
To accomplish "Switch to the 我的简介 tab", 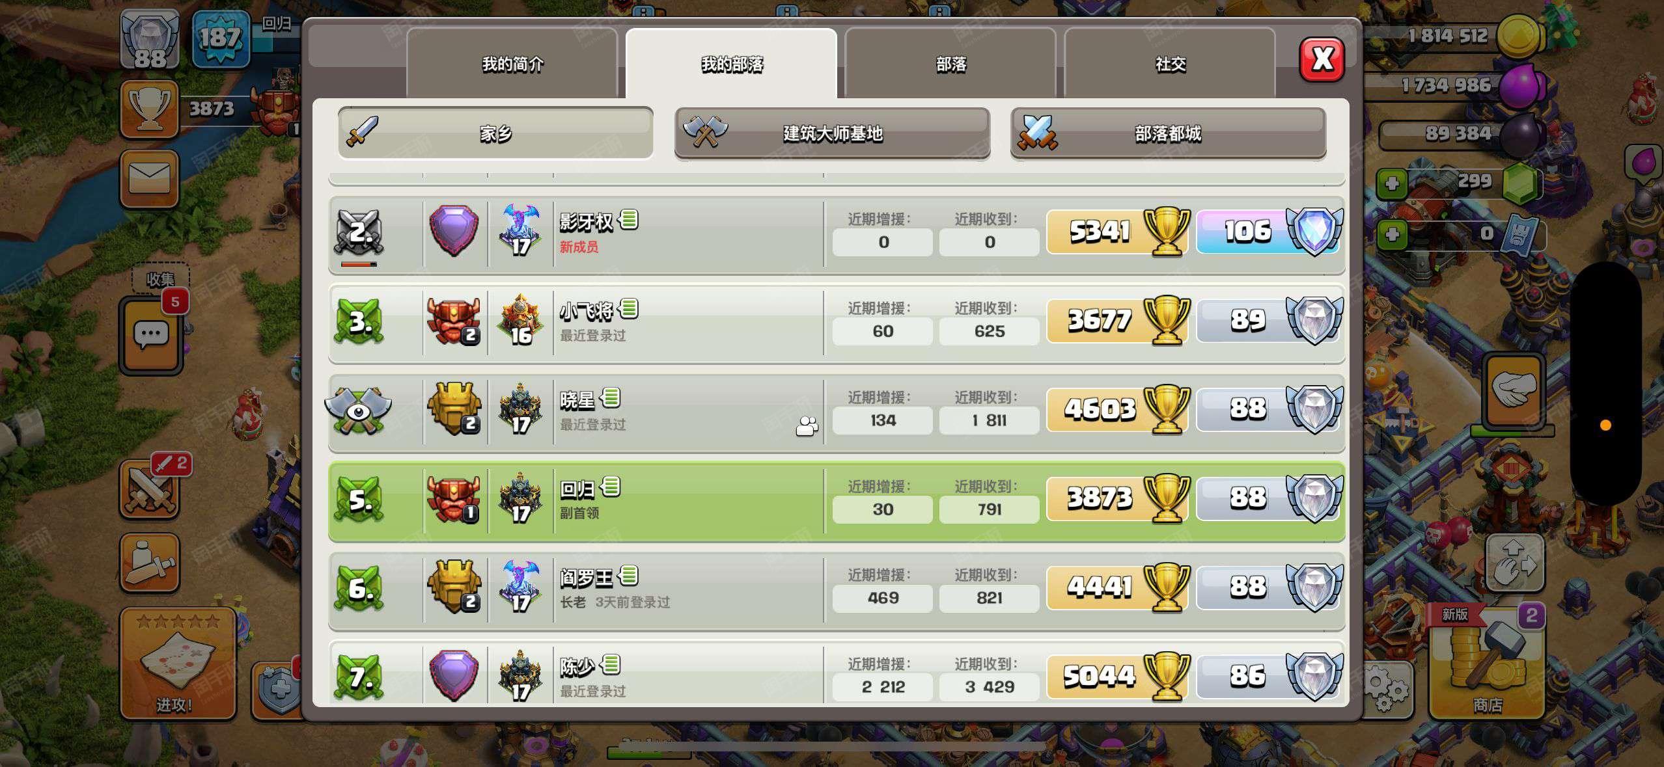I will (x=512, y=64).
